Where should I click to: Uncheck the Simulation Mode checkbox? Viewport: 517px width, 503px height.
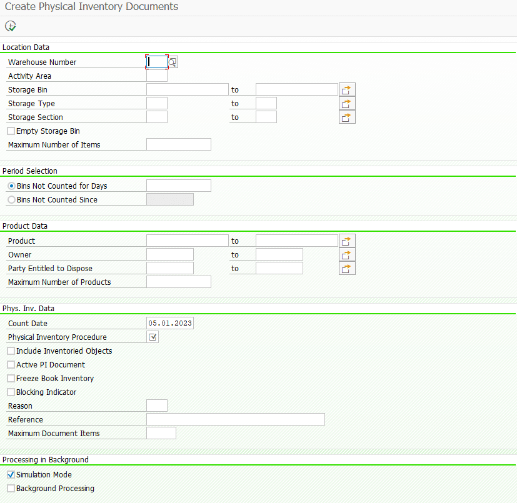coord(11,475)
